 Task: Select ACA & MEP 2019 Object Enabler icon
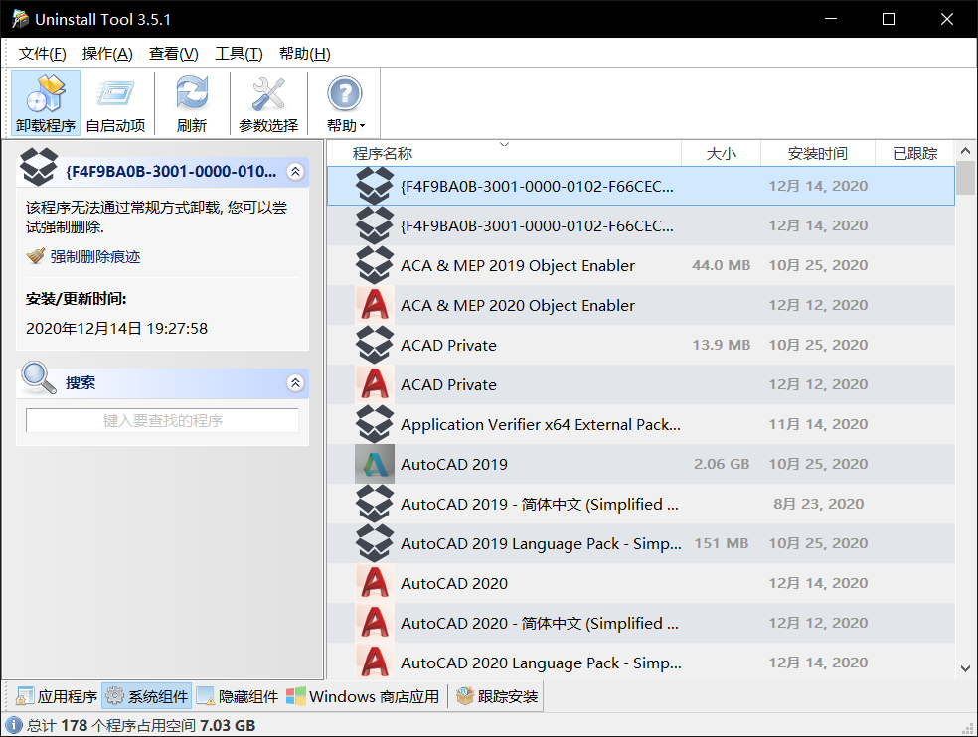[x=375, y=265]
